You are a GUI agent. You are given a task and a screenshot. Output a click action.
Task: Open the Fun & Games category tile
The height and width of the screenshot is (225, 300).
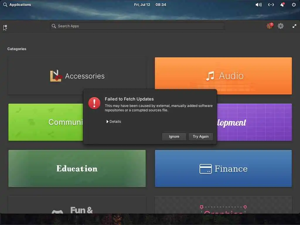77,205
